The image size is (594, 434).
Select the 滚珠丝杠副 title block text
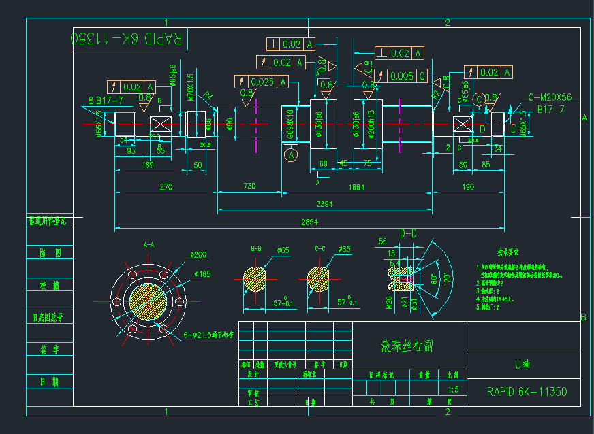406,346
